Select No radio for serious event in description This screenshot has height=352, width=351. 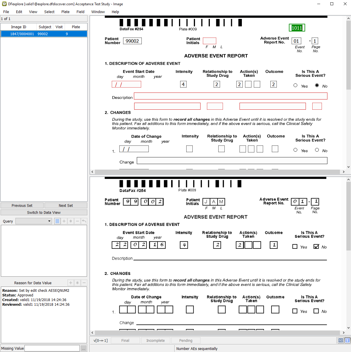pos(317,86)
